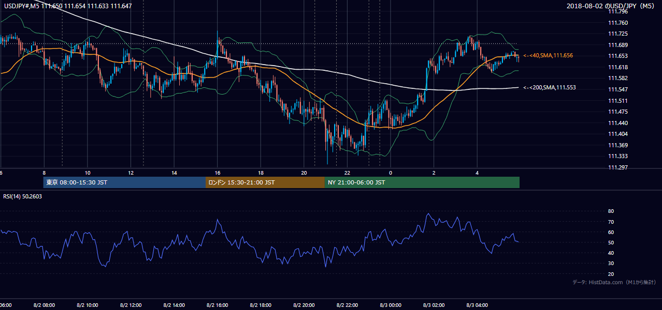Click price axis value 111.760
The width and height of the screenshot is (662, 310).
point(617,23)
